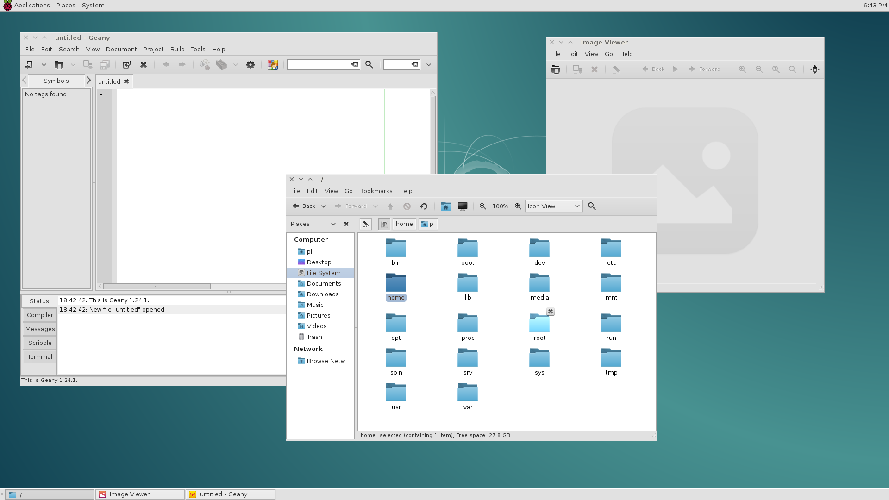Open the Back history dropdown arrow
This screenshot has height=500, width=889.
point(324,206)
